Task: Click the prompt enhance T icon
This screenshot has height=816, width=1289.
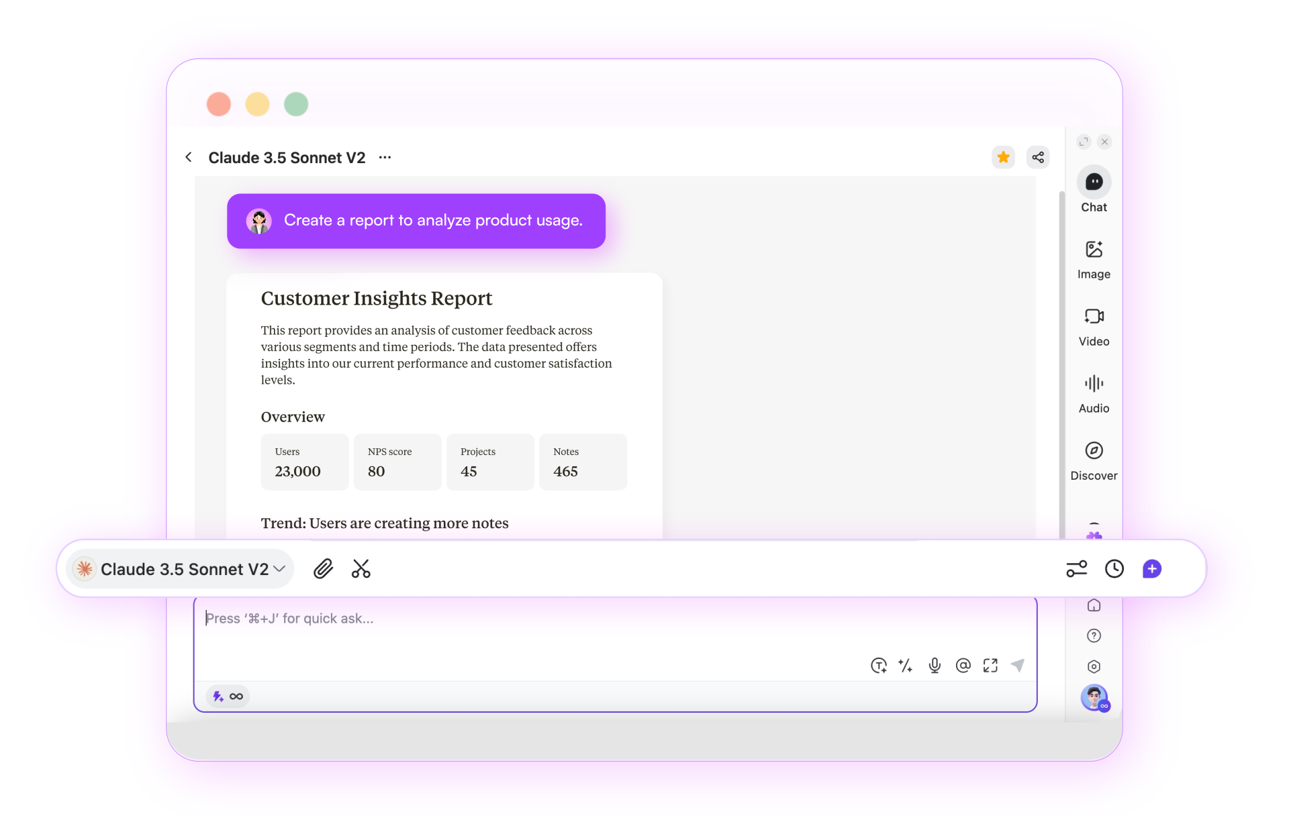Action: coord(878,665)
